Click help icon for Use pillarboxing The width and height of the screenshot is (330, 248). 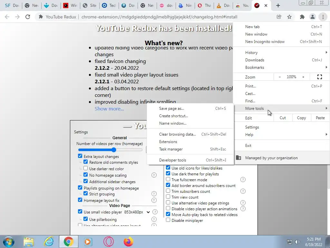[154, 219]
